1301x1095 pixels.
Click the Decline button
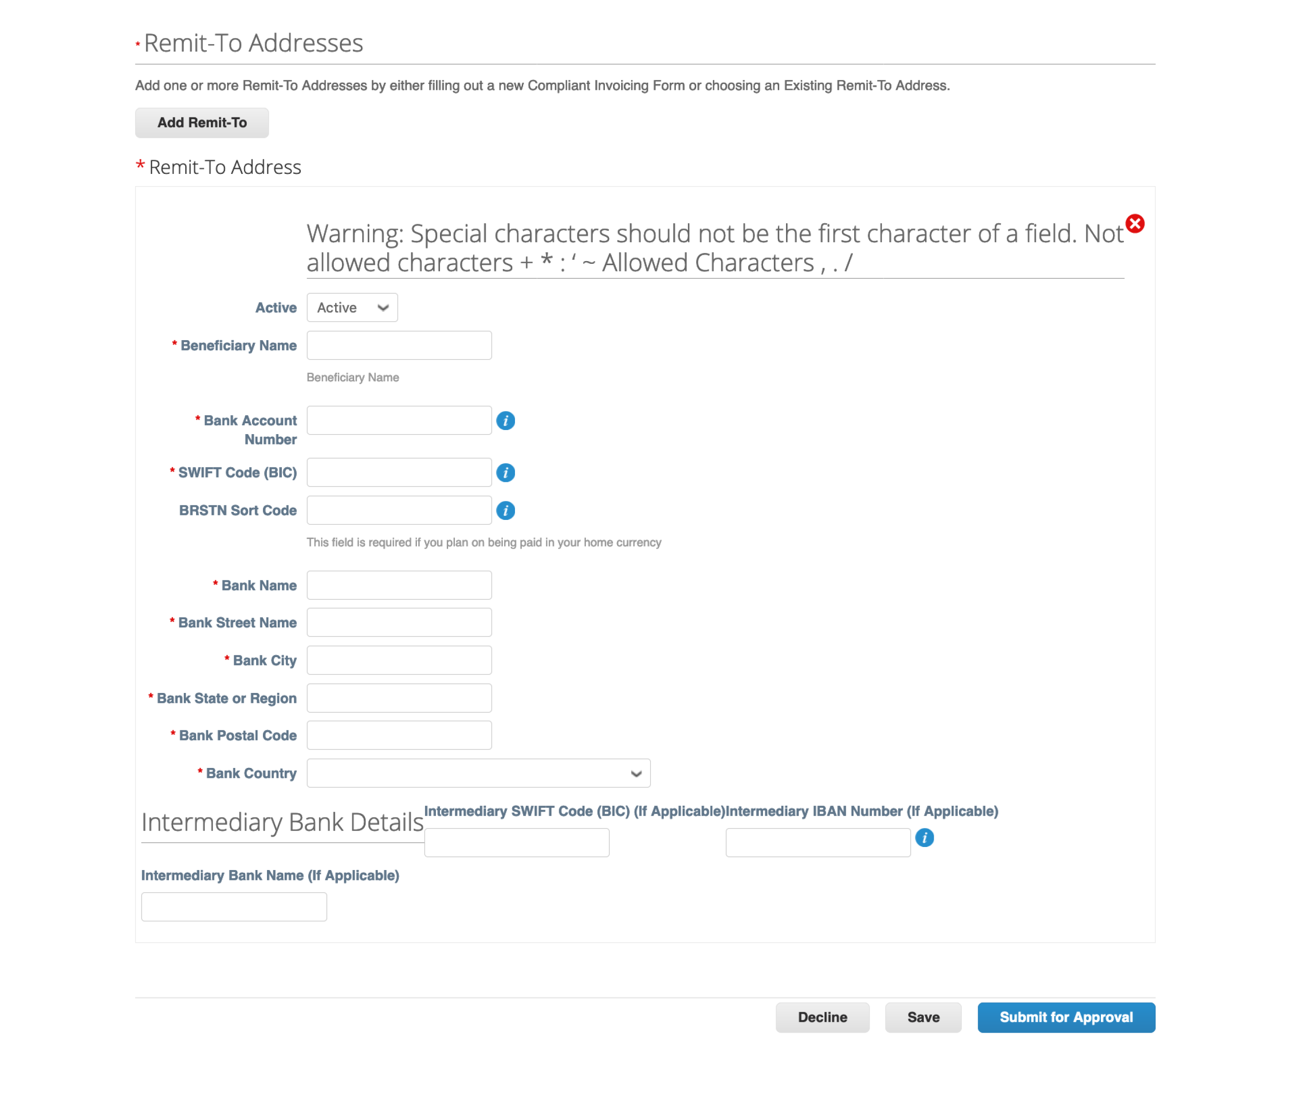coord(823,1018)
